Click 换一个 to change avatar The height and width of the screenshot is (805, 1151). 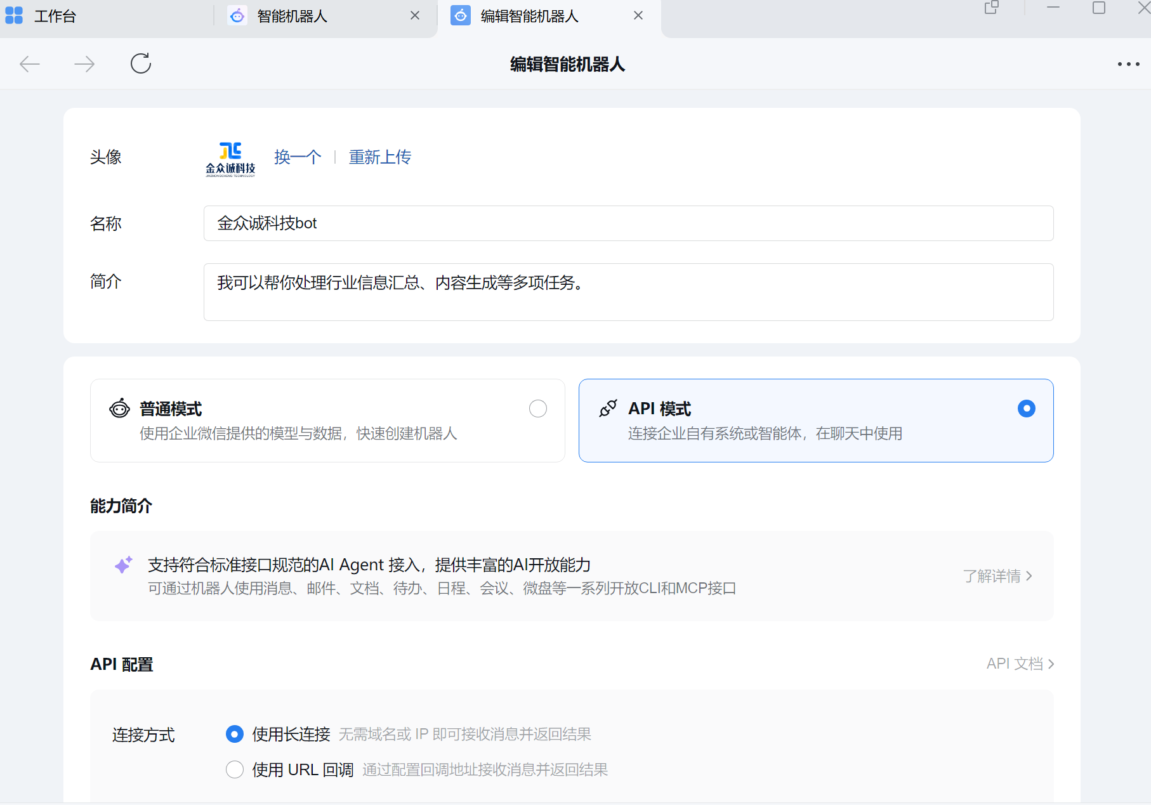pos(298,157)
